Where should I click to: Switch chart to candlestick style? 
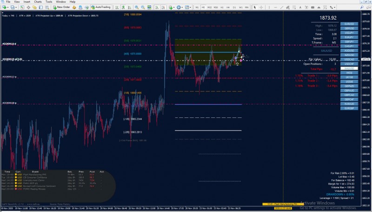coord(123,7)
